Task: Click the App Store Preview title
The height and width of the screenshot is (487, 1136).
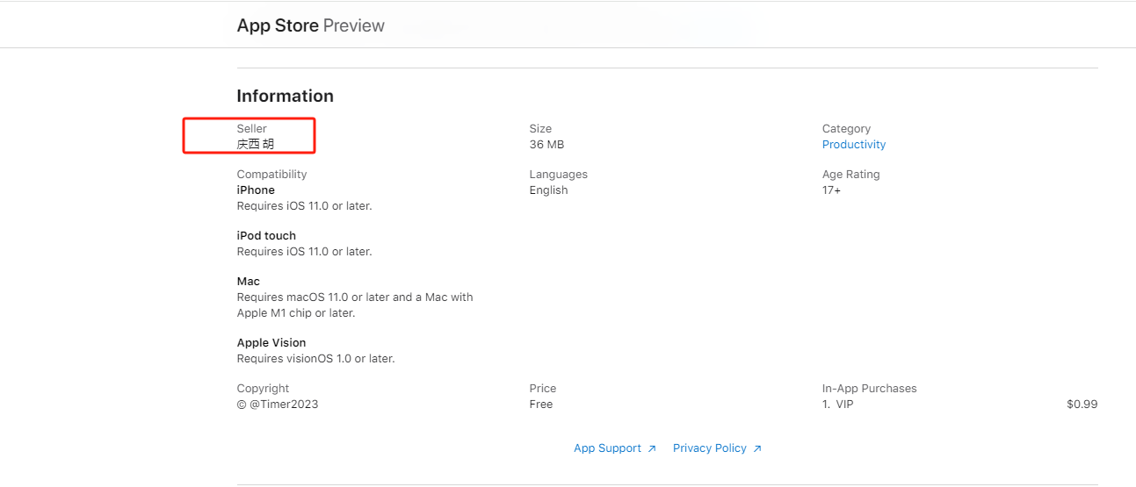Action: pyautogui.click(x=310, y=25)
